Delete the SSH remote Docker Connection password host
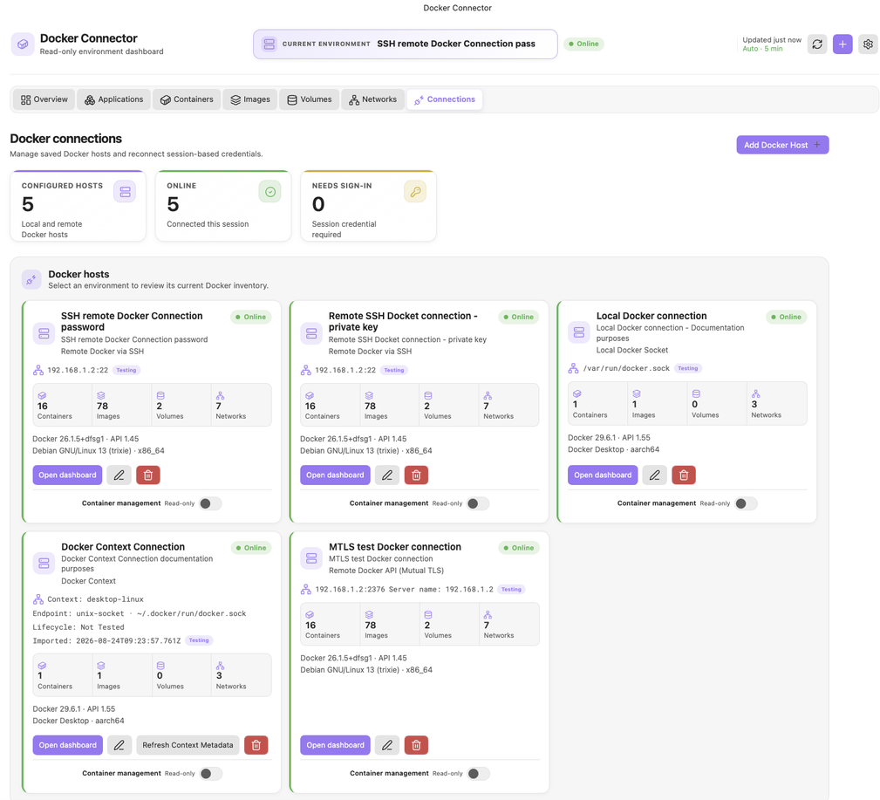The image size is (880, 800). coord(148,475)
